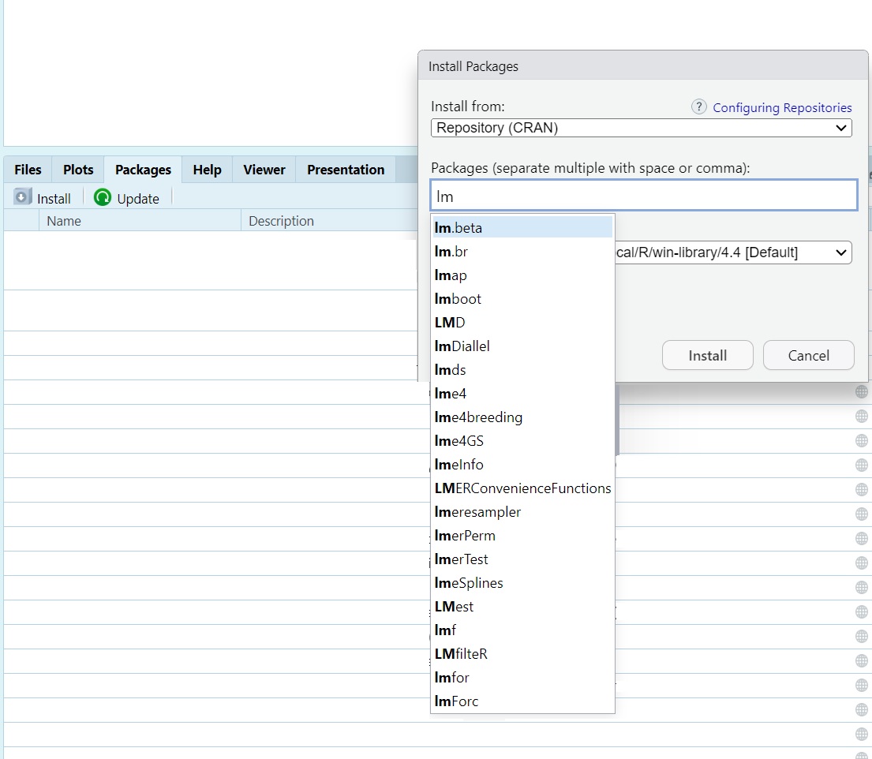Pick lmerTest from package suggestions
This screenshot has width=872, height=759.
(x=462, y=559)
